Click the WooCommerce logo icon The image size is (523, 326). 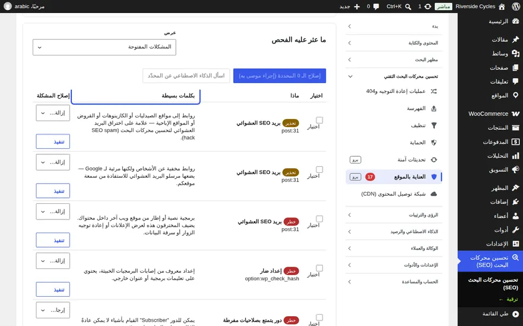click(x=516, y=114)
